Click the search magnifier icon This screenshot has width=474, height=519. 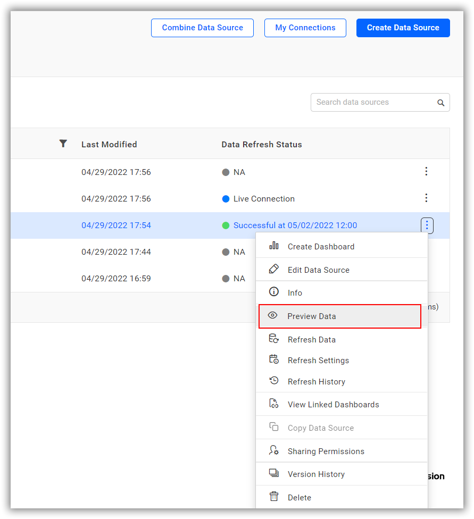(440, 103)
